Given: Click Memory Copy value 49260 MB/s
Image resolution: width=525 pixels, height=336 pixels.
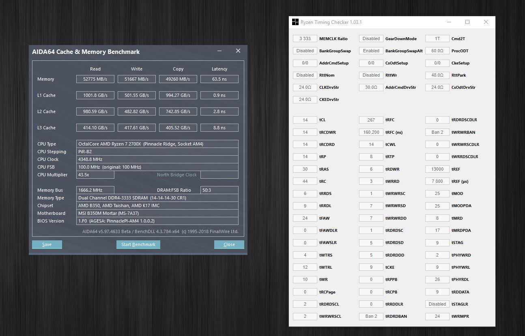Looking at the screenshot, I should point(178,79).
